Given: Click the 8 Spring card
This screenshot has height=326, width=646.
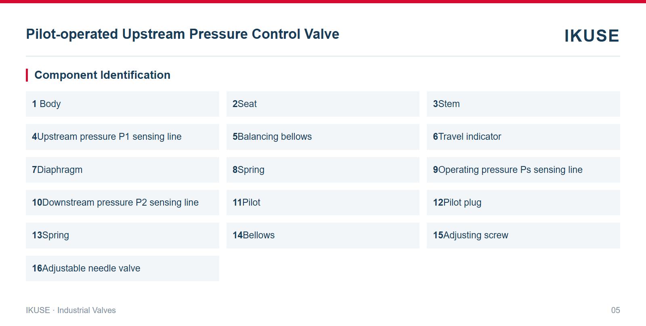Looking at the screenshot, I should [323, 170].
